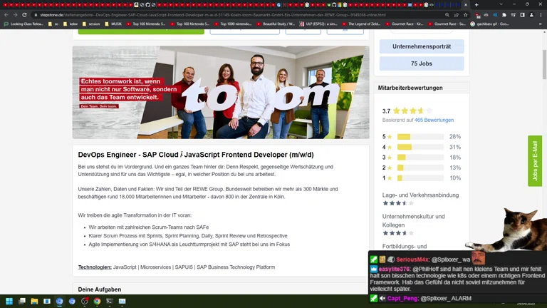The height and width of the screenshot is (308, 547).
Task: Click the toom team banner image
Action: (221, 93)
